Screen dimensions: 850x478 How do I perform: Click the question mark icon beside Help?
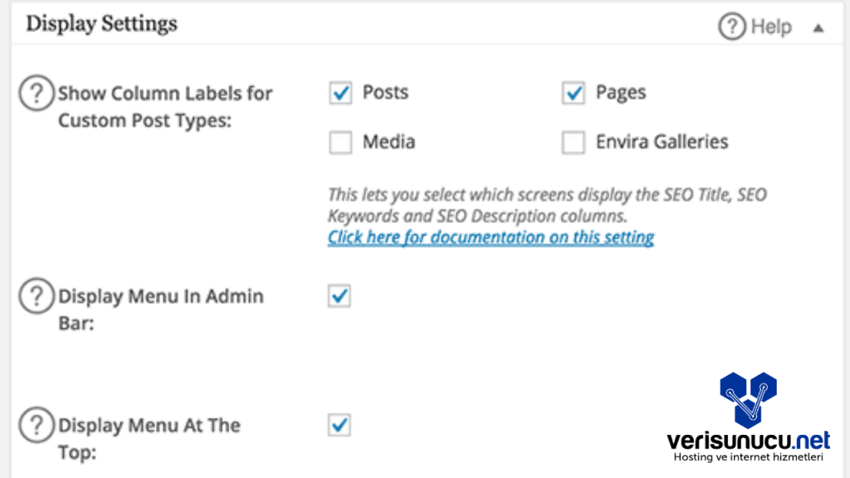[732, 27]
